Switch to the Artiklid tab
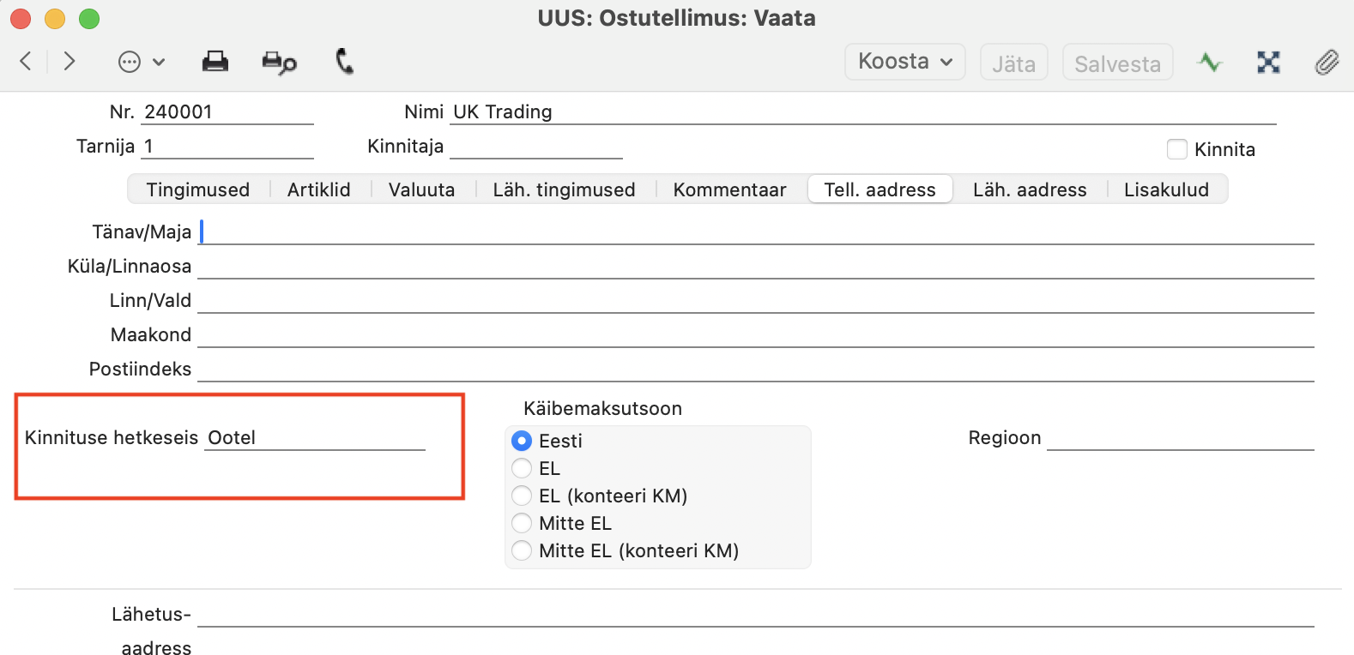Screen dimensions: 1354x655 tap(319, 189)
